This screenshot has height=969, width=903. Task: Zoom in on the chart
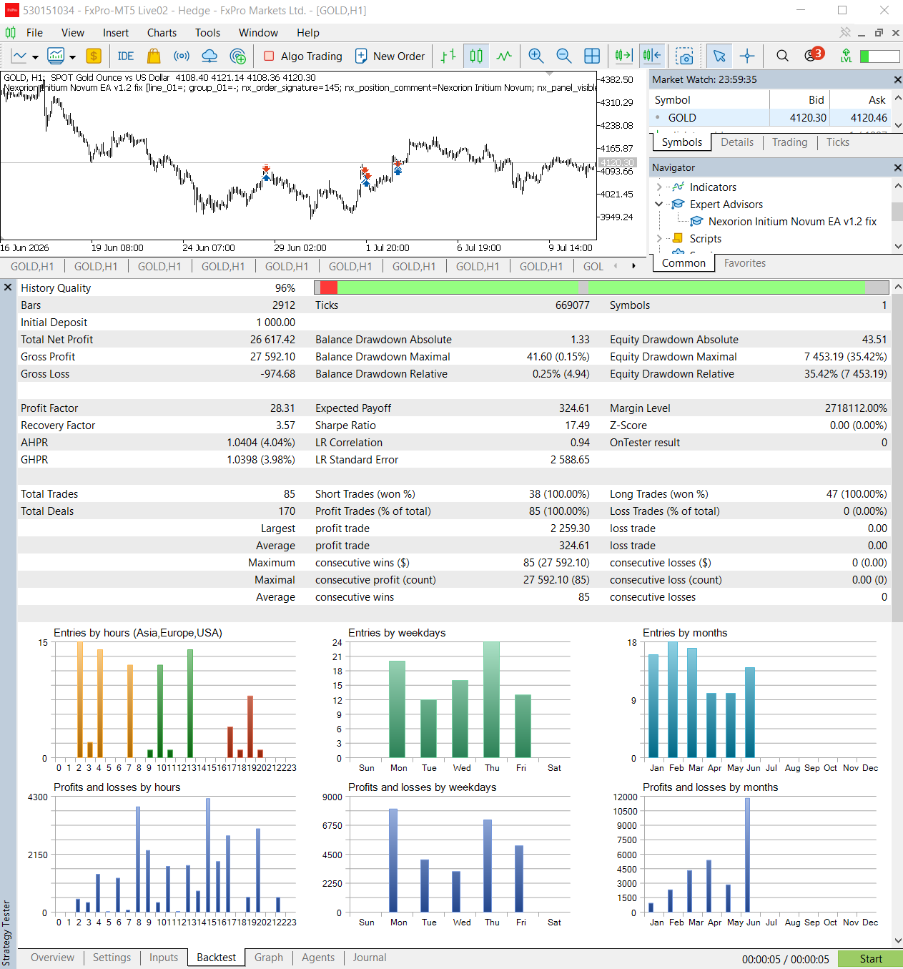click(536, 56)
